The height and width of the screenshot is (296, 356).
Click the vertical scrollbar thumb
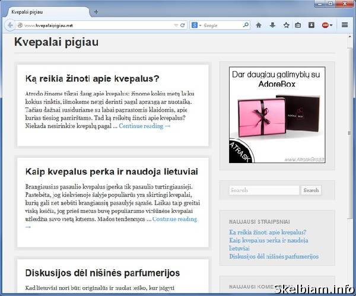click(x=349, y=133)
